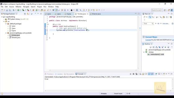
Task: Collapse the javaconceptsbyjay.com.youtube package node
Action: tap(6, 33)
